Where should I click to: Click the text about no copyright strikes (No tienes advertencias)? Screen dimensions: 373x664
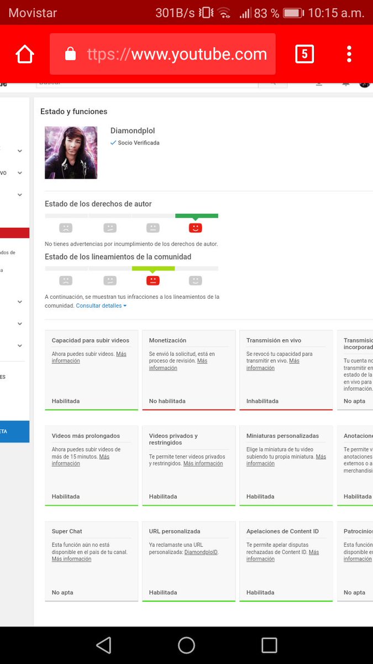tap(132, 244)
